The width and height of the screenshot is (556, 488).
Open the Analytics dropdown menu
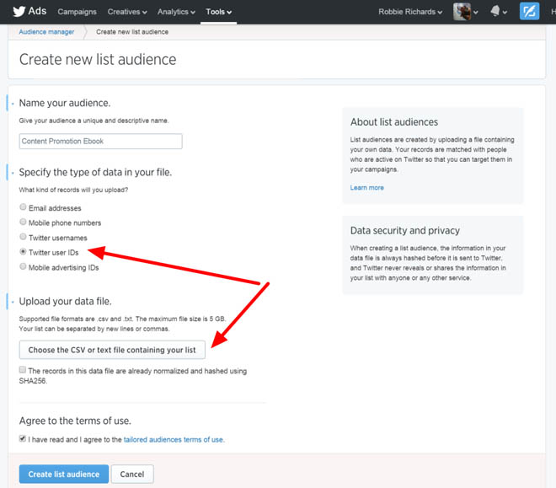[x=176, y=12]
